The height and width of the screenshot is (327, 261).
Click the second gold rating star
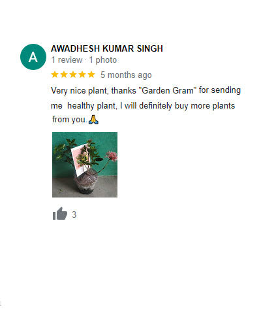coord(64,75)
